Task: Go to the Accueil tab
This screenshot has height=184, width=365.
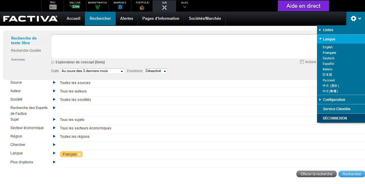Action: [73, 18]
